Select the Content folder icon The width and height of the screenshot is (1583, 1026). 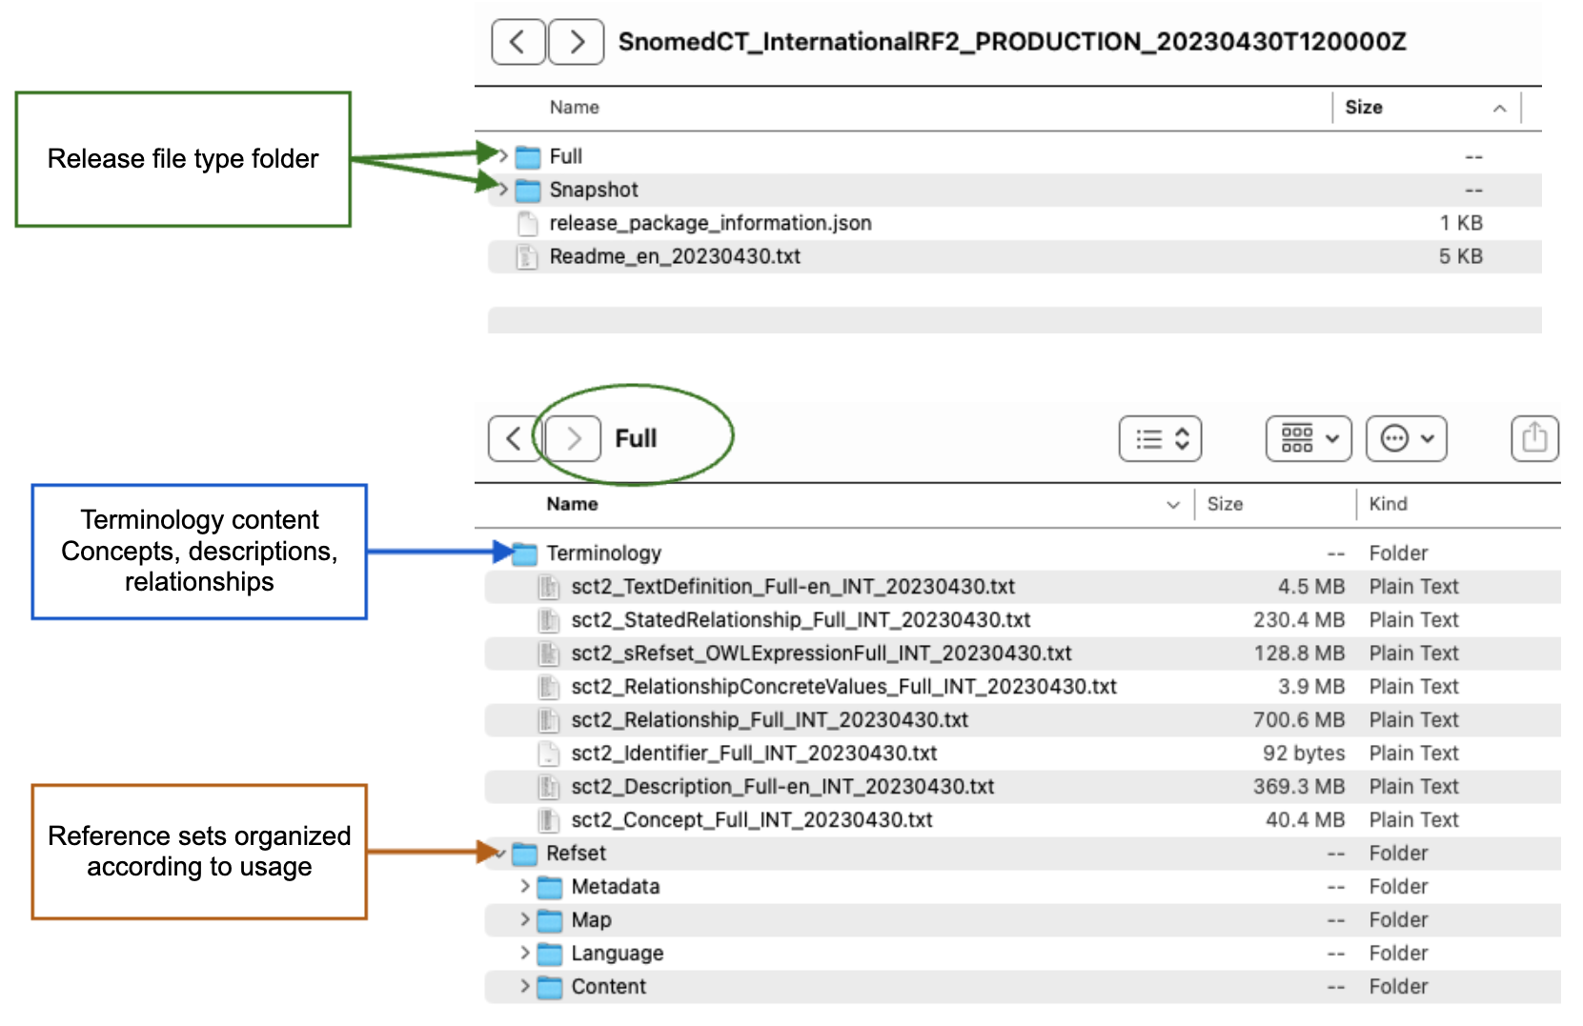click(x=550, y=987)
